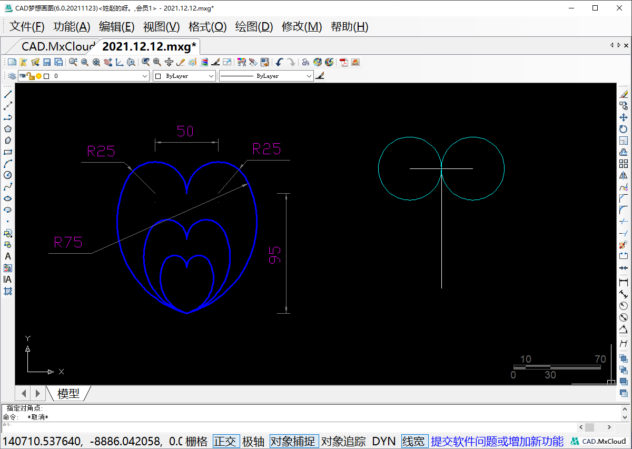
Task: Toggle 栅格 grid mode
Action: 197,441
